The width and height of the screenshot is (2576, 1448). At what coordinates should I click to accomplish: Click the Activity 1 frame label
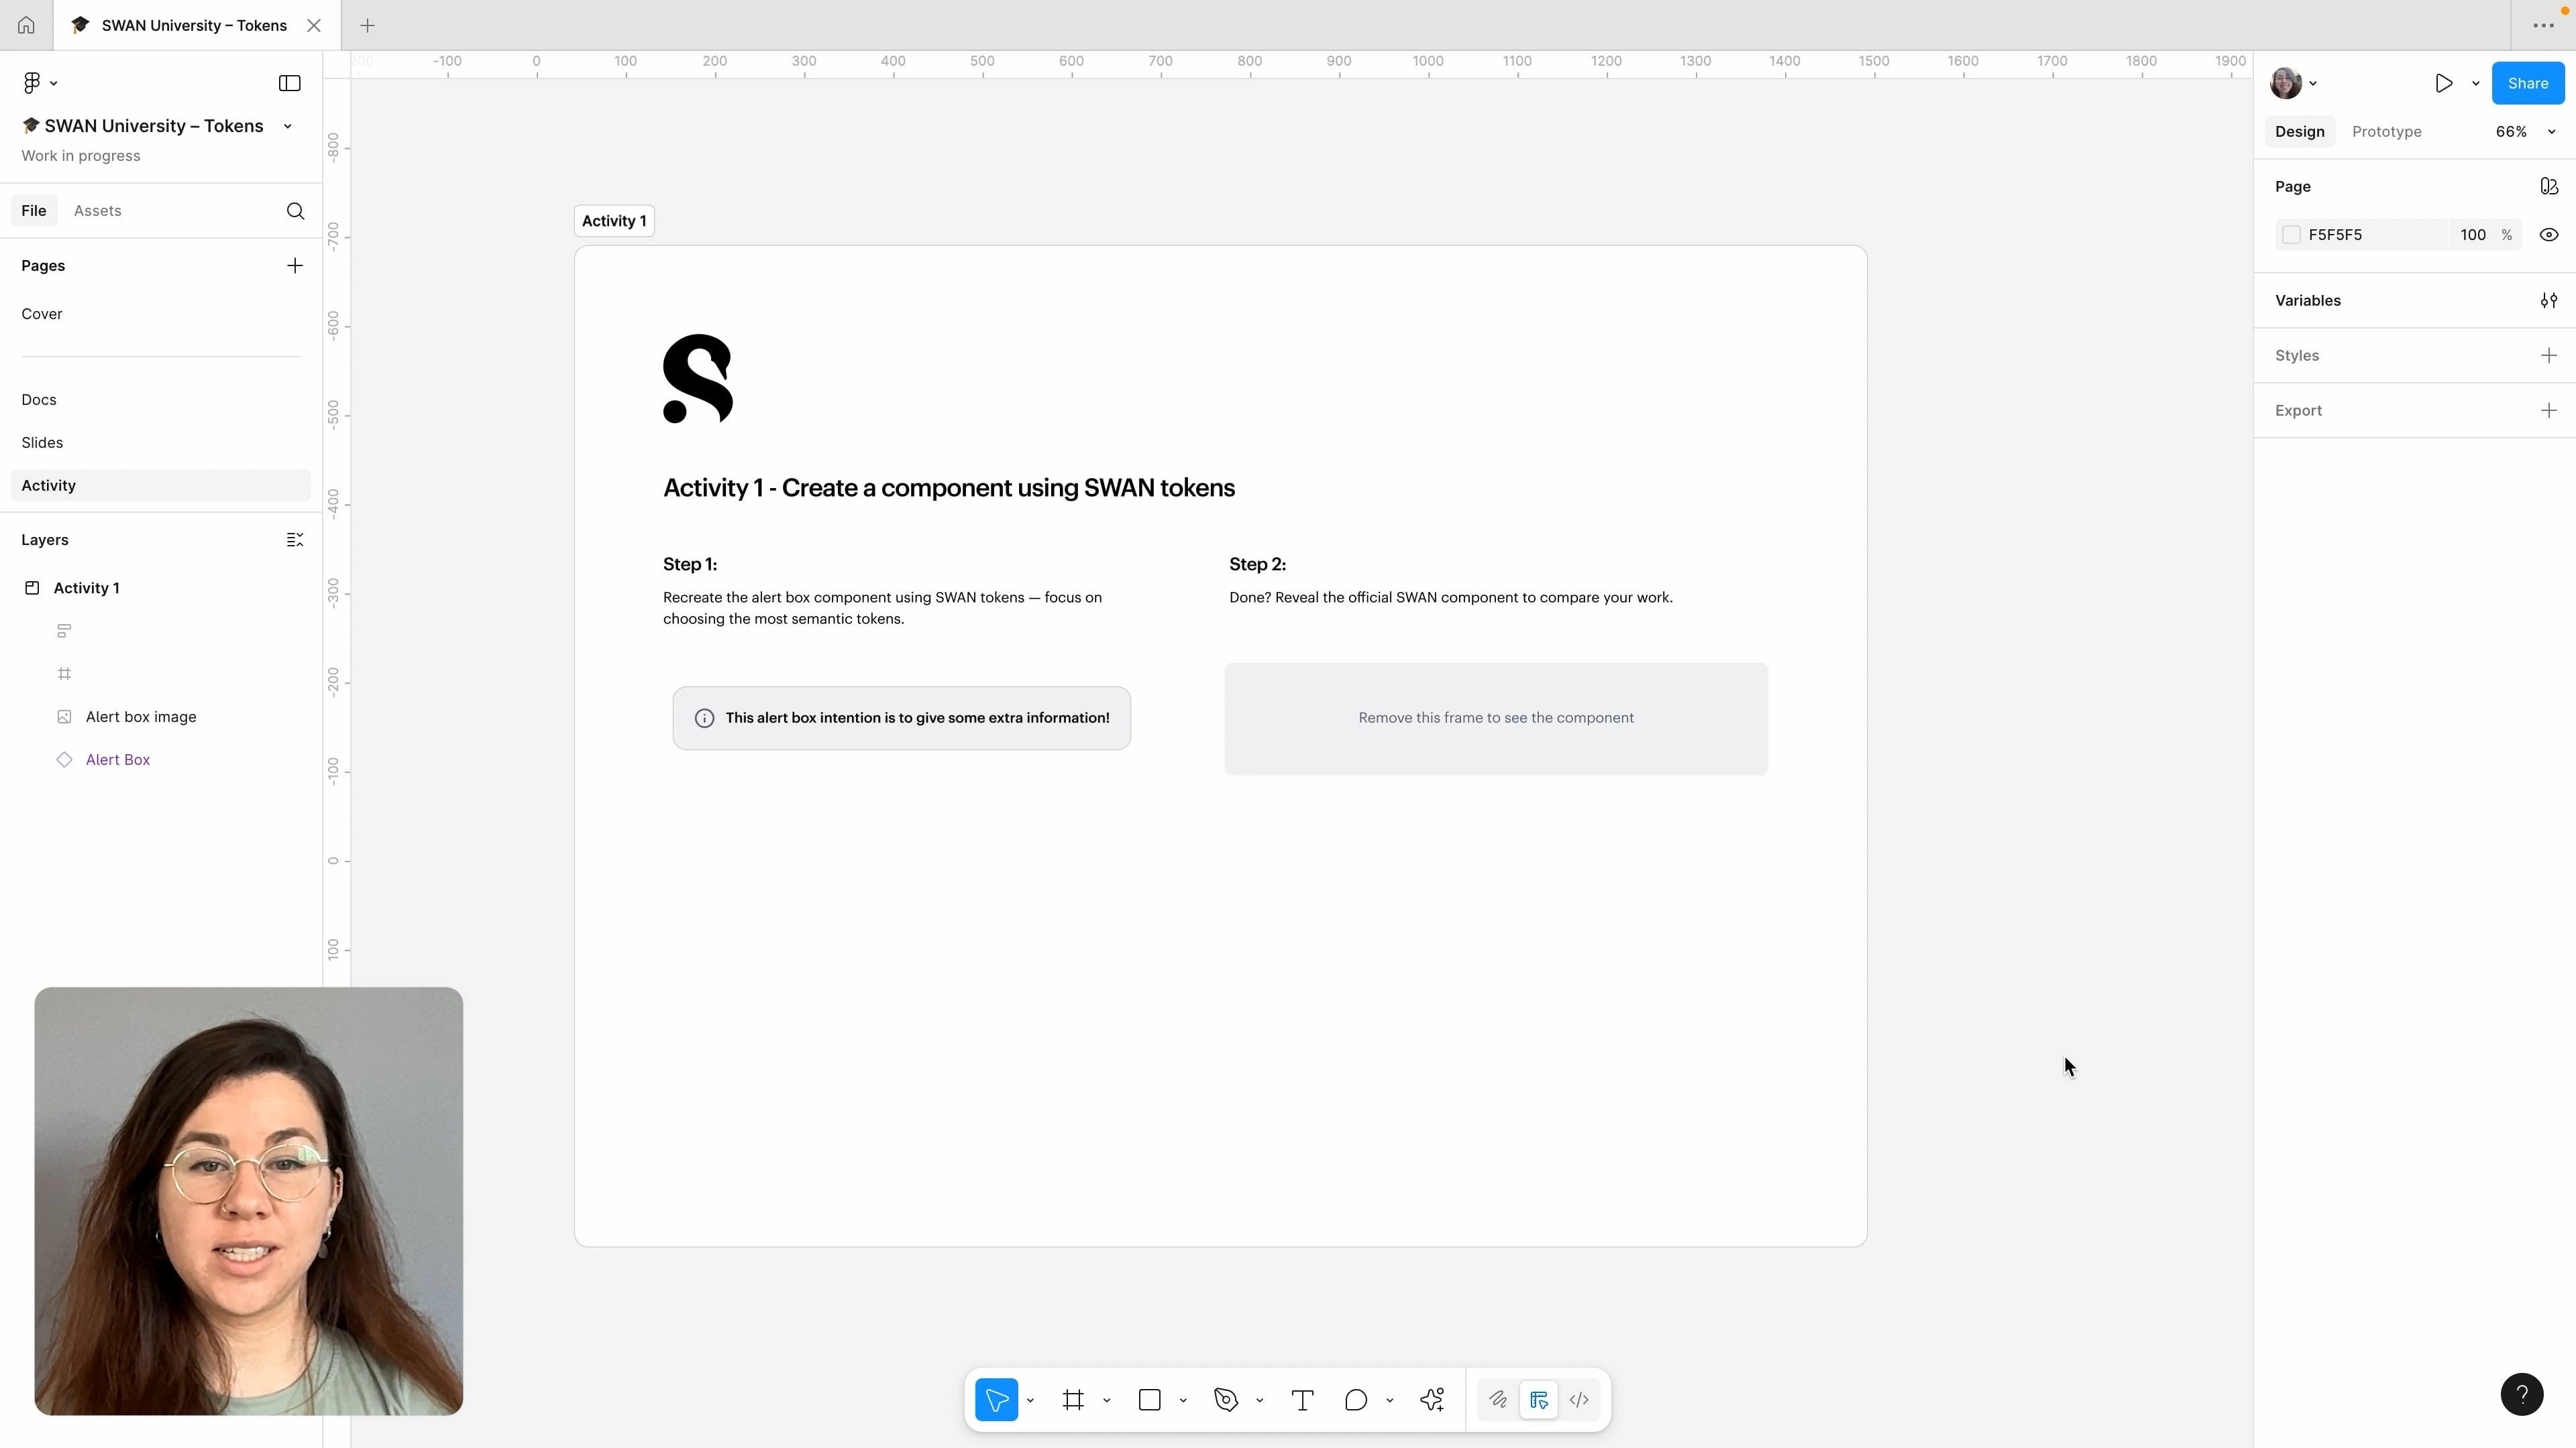[614, 221]
